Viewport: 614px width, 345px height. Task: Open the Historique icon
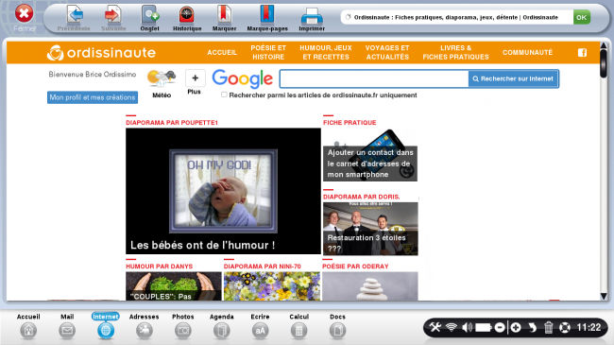point(187,15)
